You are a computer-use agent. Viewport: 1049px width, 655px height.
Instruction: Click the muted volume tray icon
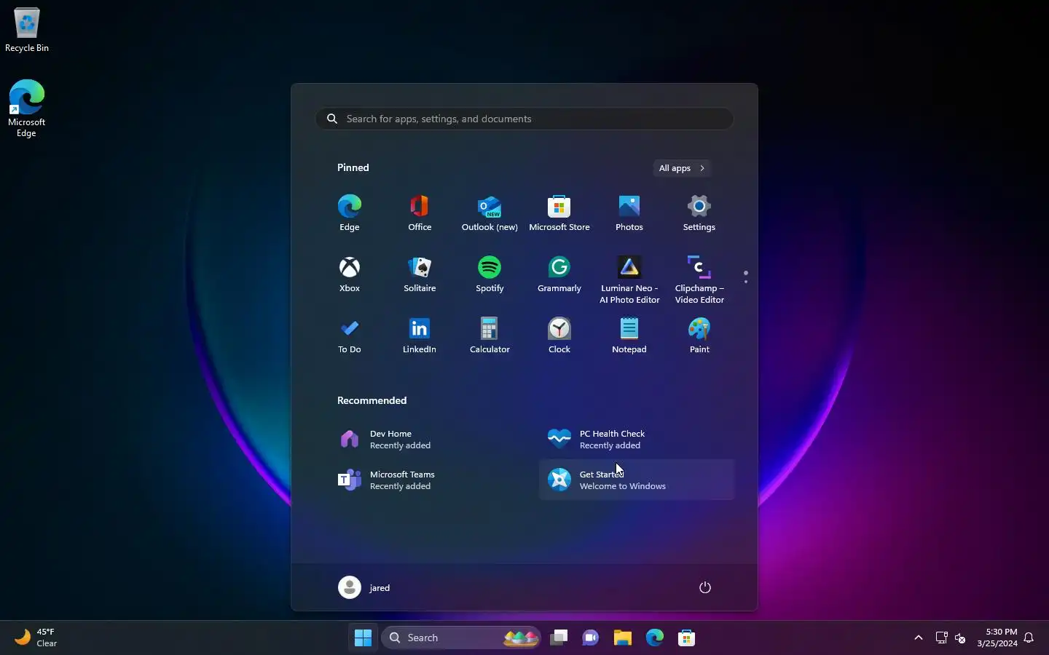point(961,638)
